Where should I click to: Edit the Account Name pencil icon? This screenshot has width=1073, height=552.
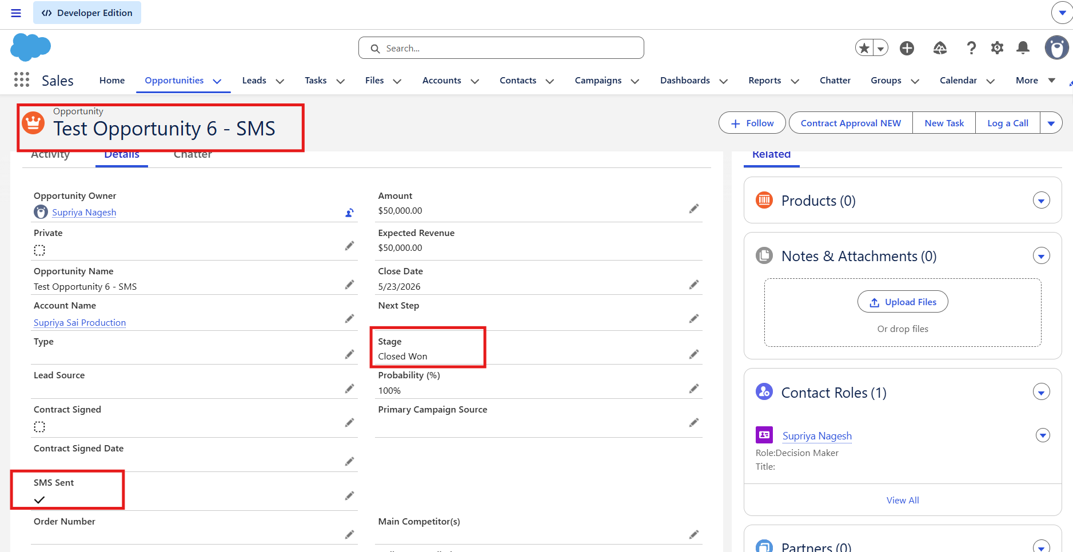coord(349,318)
